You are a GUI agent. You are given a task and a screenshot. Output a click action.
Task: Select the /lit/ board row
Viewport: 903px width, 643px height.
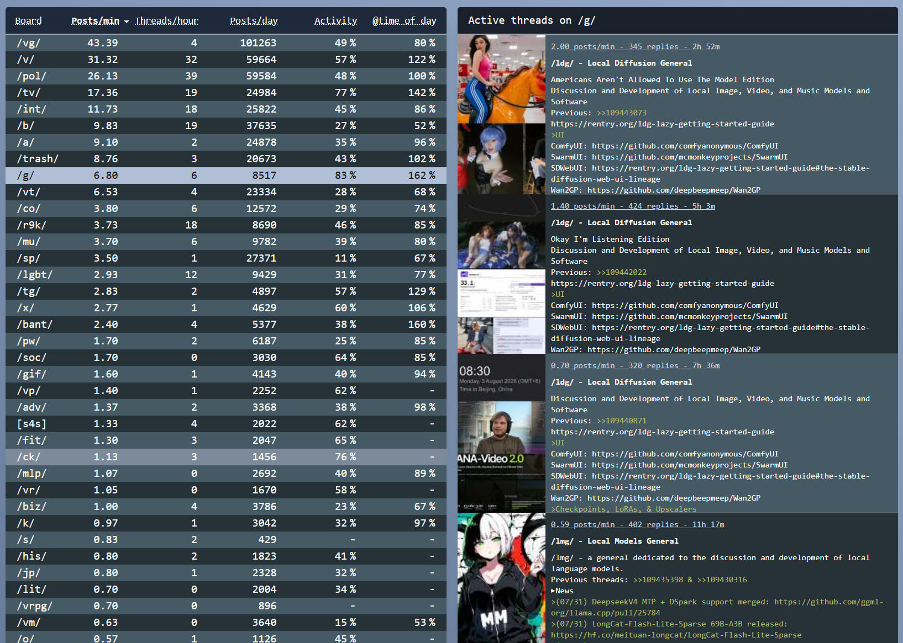(x=226, y=589)
